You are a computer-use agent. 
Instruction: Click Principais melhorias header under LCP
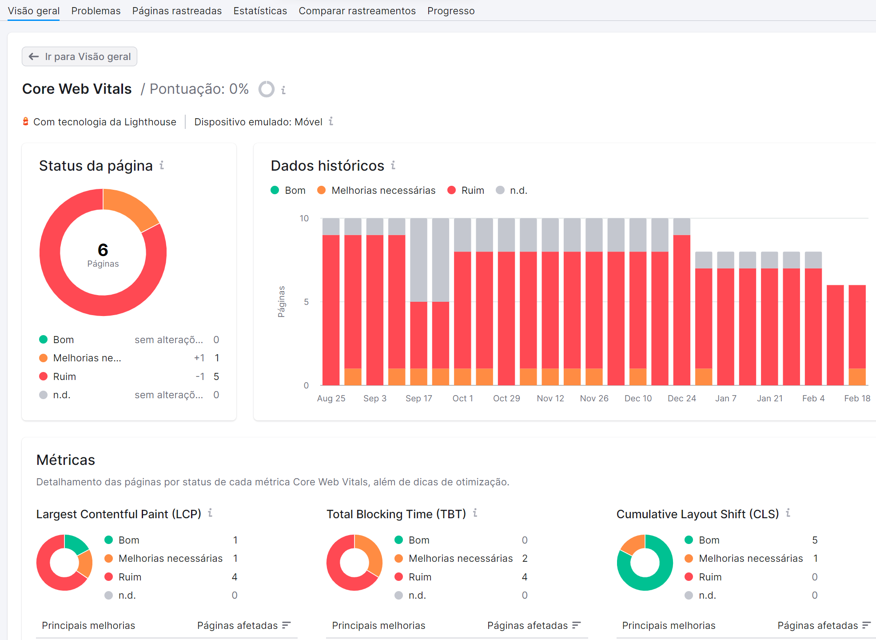[x=88, y=625]
